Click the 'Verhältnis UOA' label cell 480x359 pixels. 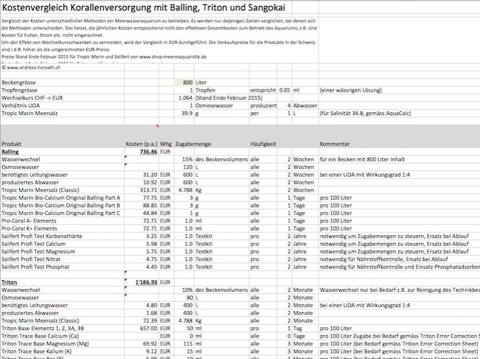click(x=21, y=105)
